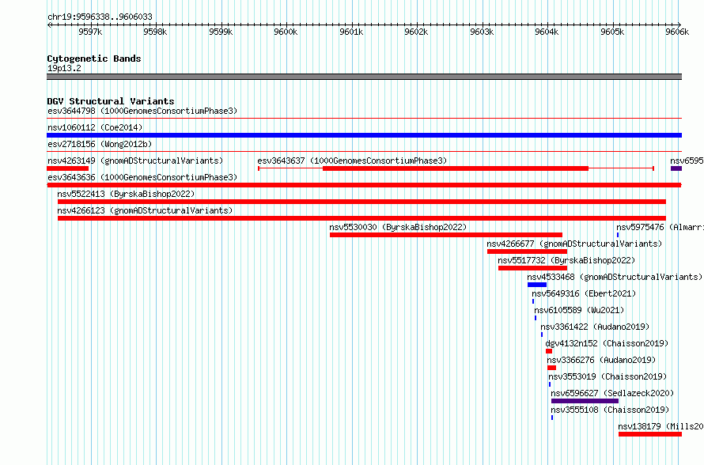
Task: Click the short red nsv4263149 bar
Action: tap(67, 168)
